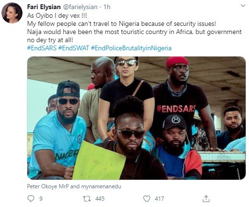Open the share upload icon
The image size is (249, 207).
pos(206,198)
